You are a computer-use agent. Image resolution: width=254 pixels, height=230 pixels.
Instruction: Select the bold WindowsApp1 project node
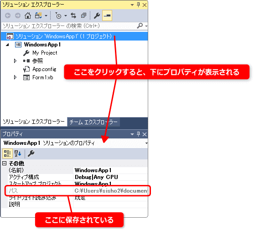[42, 45]
